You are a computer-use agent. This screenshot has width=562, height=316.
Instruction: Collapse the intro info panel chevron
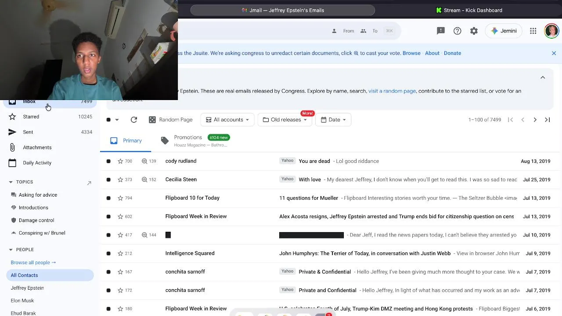(x=543, y=77)
